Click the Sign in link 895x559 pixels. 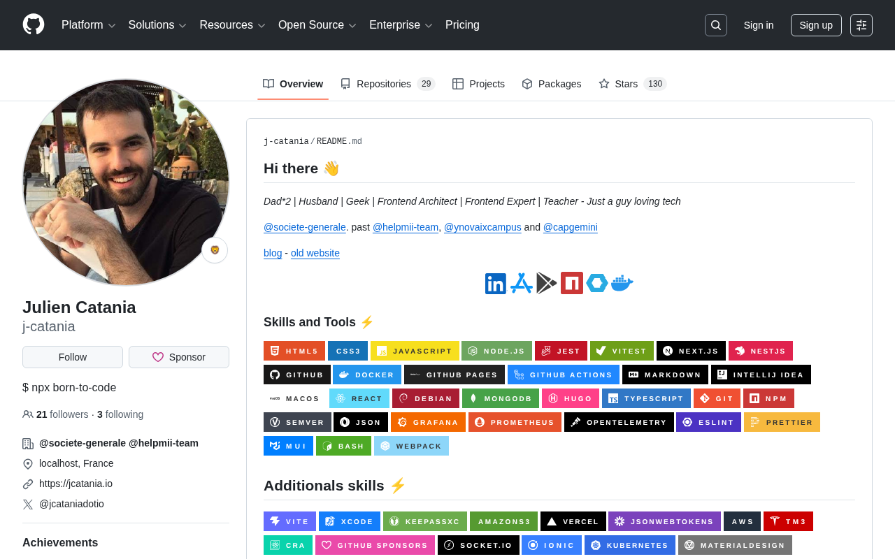pos(759,25)
